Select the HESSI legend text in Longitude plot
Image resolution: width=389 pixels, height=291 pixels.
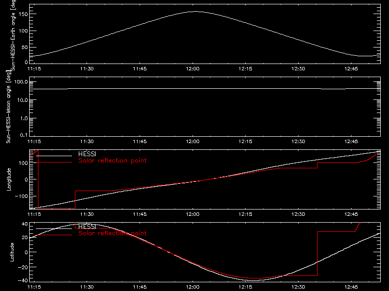[87, 154]
